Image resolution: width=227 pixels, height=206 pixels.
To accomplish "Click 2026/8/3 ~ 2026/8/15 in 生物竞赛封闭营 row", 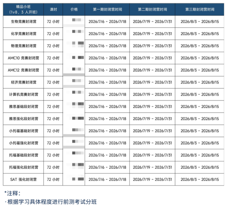I will (x=200, y=22).
